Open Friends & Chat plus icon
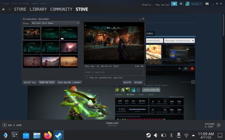 pos(219,125)
